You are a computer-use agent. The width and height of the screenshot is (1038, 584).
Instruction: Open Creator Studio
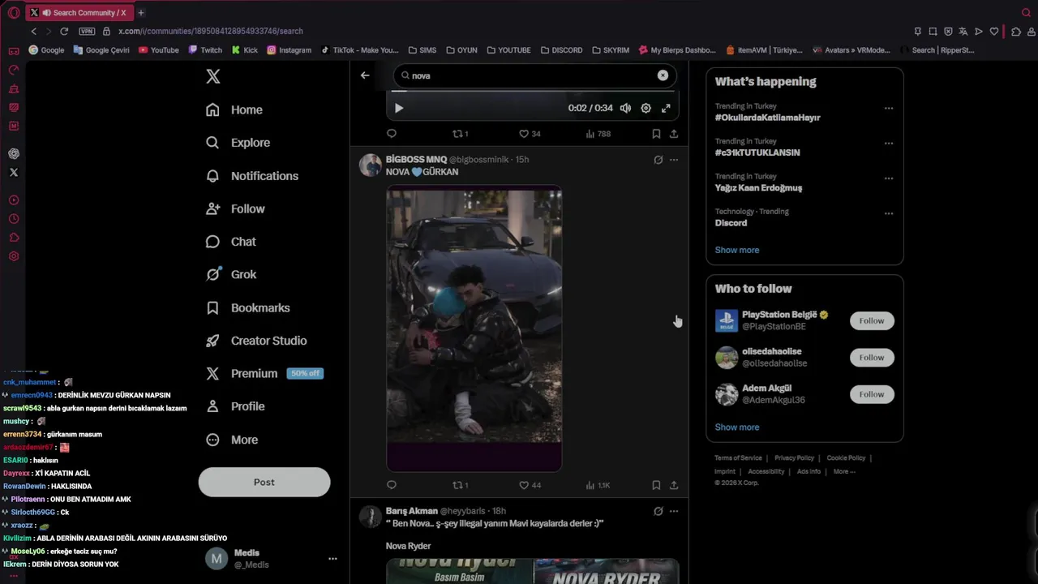point(256,341)
